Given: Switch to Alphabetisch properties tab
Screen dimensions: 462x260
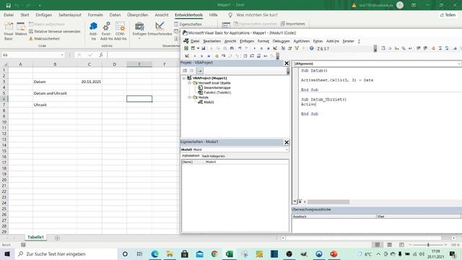Looking at the screenshot, I should 191,156.
